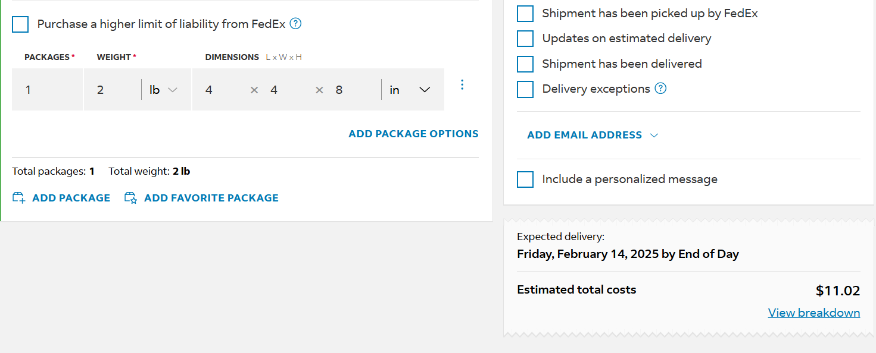Image resolution: width=876 pixels, height=353 pixels.
Task: Check Shipment has been delivered option
Action: [x=525, y=64]
